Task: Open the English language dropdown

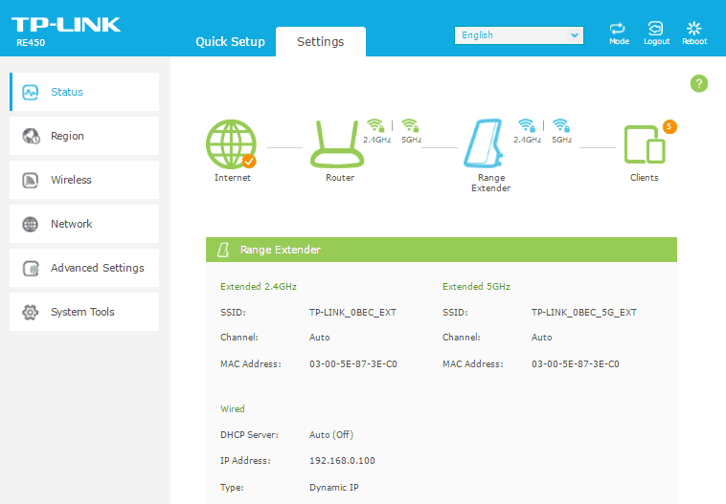Action: point(518,35)
